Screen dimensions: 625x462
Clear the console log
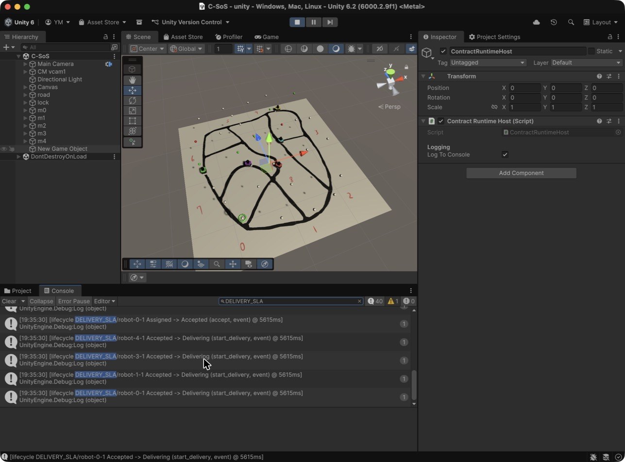tap(9, 301)
